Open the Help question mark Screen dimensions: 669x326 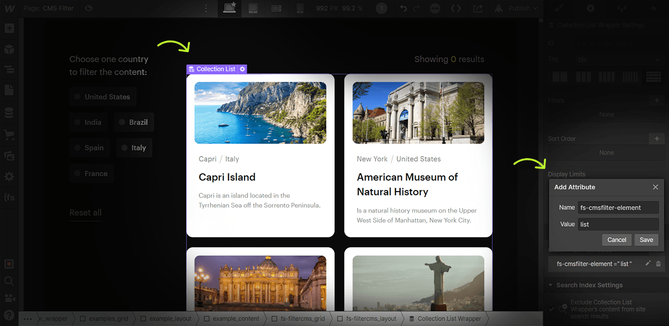pyautogui.click(x=9, y=314)
